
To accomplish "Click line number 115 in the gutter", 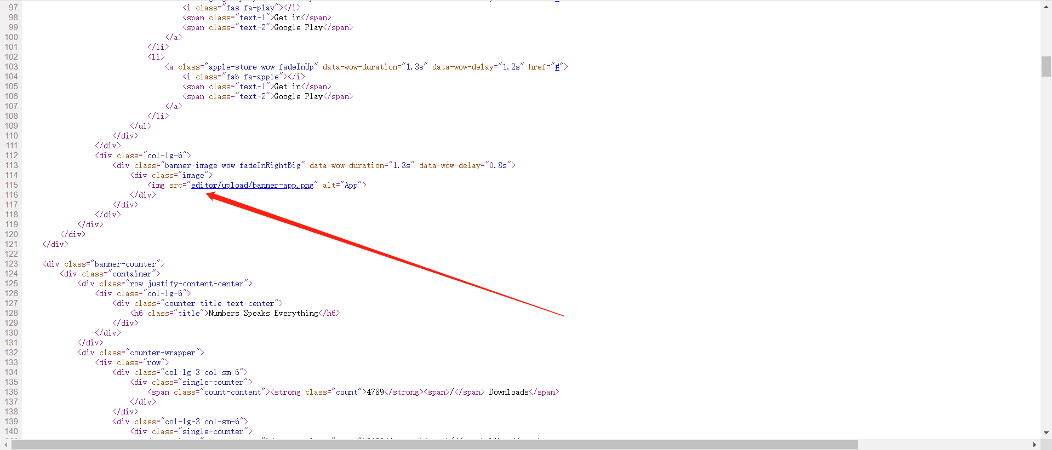I will [x=12, y=186].
